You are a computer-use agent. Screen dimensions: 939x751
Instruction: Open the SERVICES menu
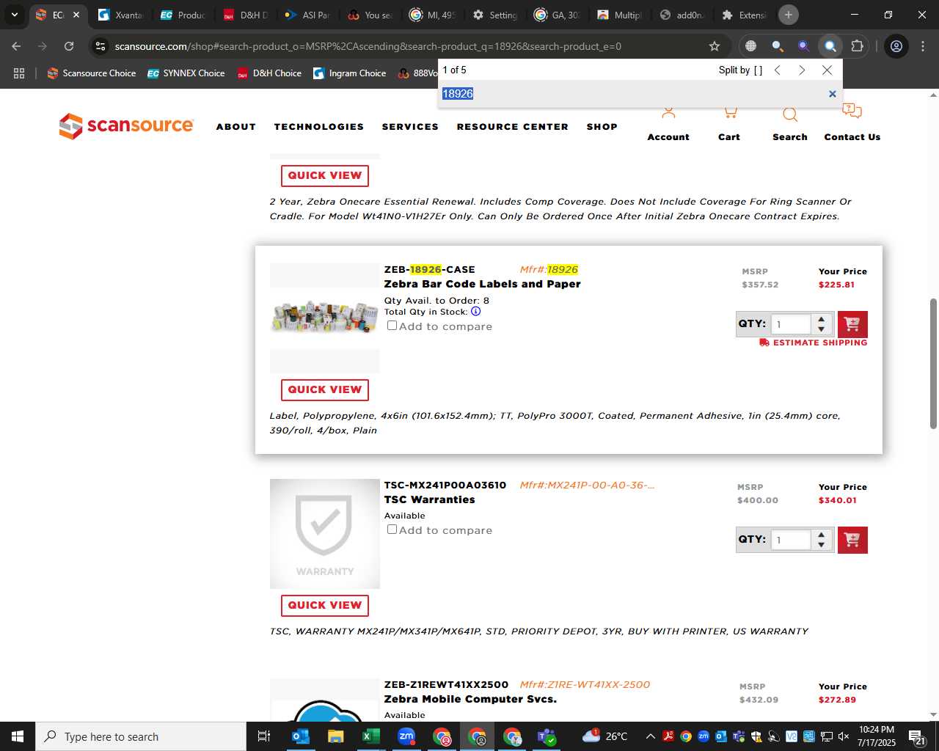click(410, 127)
